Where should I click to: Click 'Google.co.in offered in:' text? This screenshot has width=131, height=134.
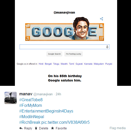[x=27, y=64]
